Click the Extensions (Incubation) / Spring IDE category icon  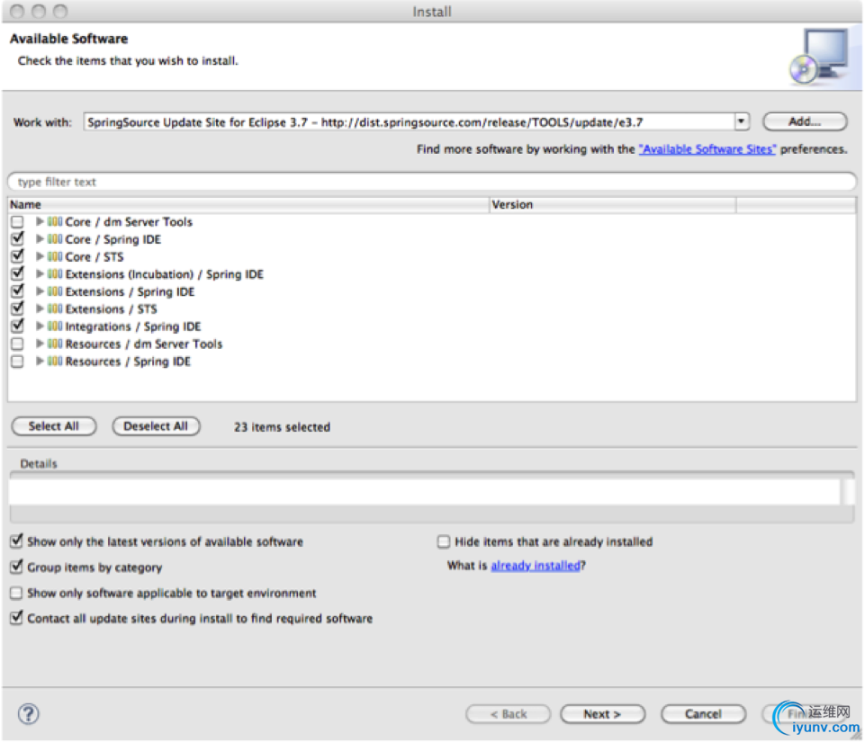55,274
